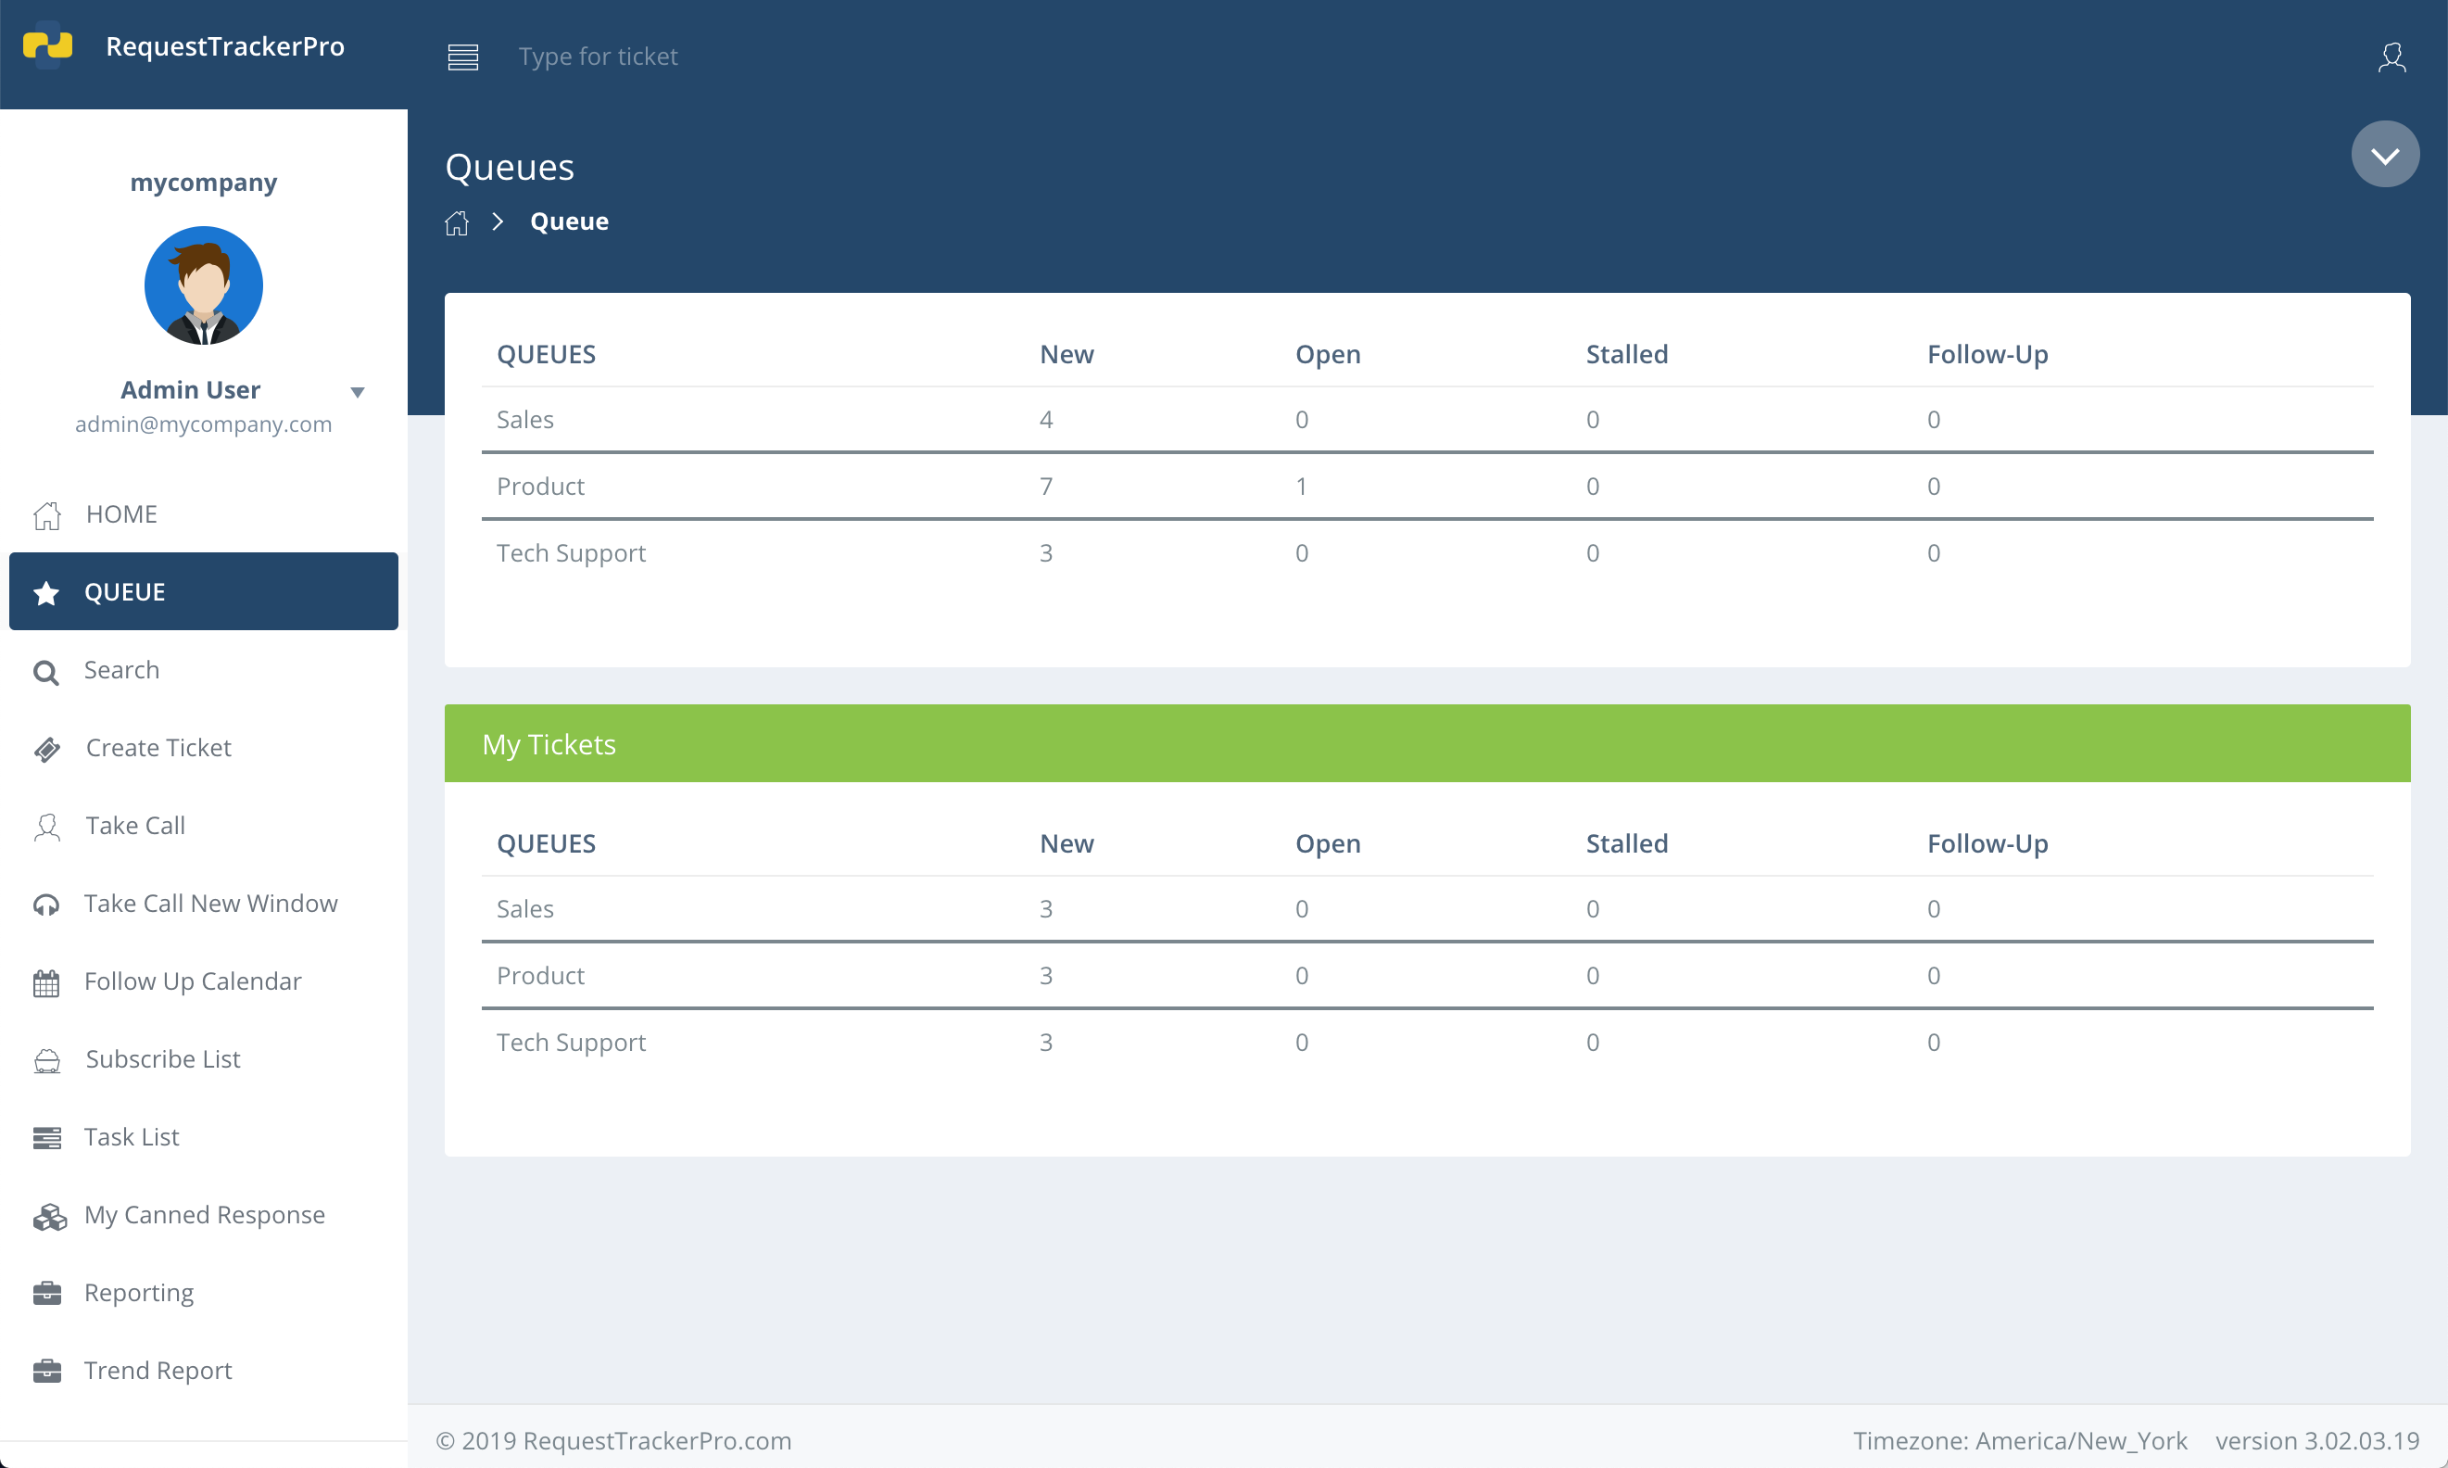Click the QUEUE star icon
Screen dimensions: 2448x1468
point(45,592)
